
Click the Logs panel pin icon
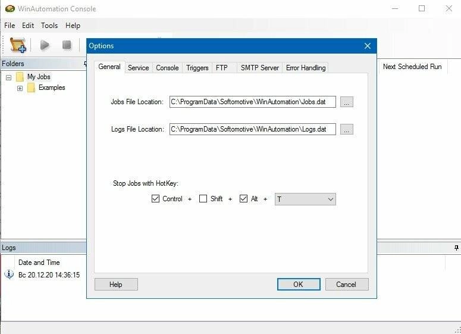pos(456,248)
